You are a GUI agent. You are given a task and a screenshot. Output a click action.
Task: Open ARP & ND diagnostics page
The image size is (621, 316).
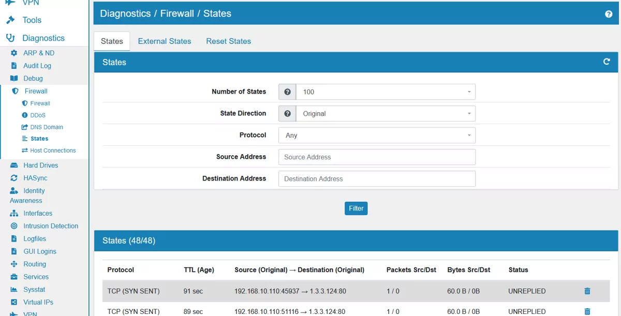38,53
